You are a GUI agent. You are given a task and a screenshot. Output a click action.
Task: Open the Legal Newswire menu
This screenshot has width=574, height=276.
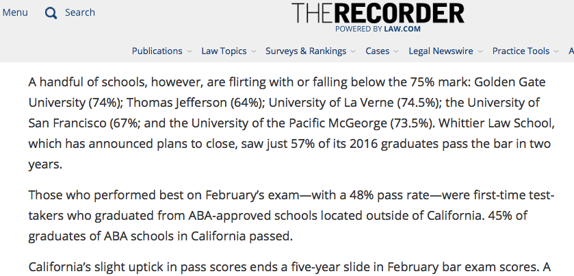click(441, 51)
